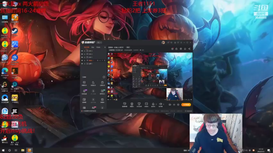Screen dimensions: 273x153
Task: Toggle lock on 文本 3 layer
Action: click(x=85, y=51)
